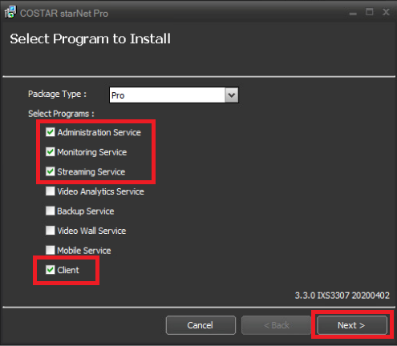
Task: Click the installer icon in the title bar
Action: coord(10,12)
